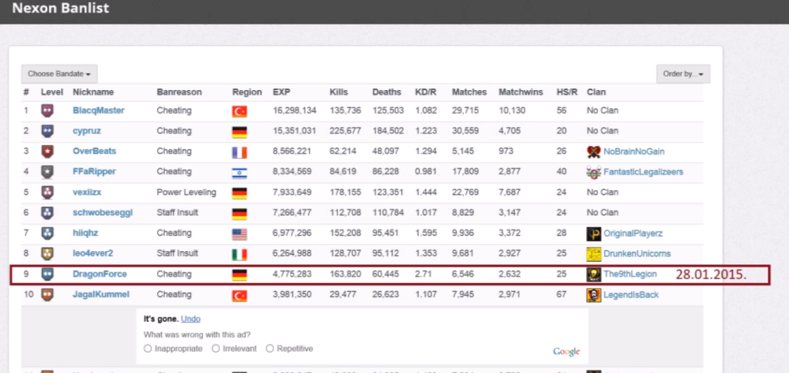Click the Nexon Banlist page title
This screenshot has height=373, width=789.
point(60,8)
